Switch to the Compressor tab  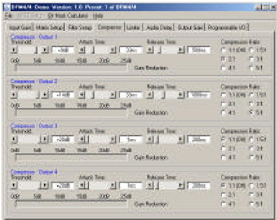(109, 27)
